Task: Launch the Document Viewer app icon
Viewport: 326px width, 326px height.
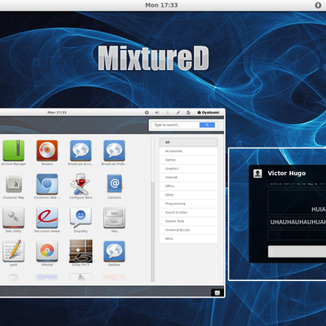Action: pyautogui.click(x=47, y=218)
